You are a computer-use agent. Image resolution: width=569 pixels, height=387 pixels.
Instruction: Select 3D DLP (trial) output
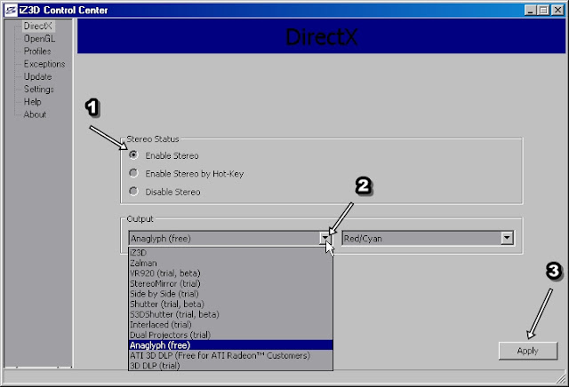point(230,366)
